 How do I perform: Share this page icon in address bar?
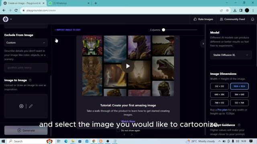pyautogui.click(x=221, y=10)
